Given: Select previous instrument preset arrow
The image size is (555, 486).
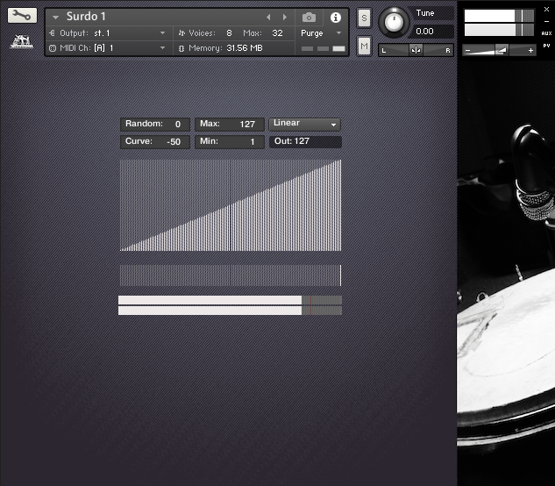Looking at the screenshot, I should [268, 17].
